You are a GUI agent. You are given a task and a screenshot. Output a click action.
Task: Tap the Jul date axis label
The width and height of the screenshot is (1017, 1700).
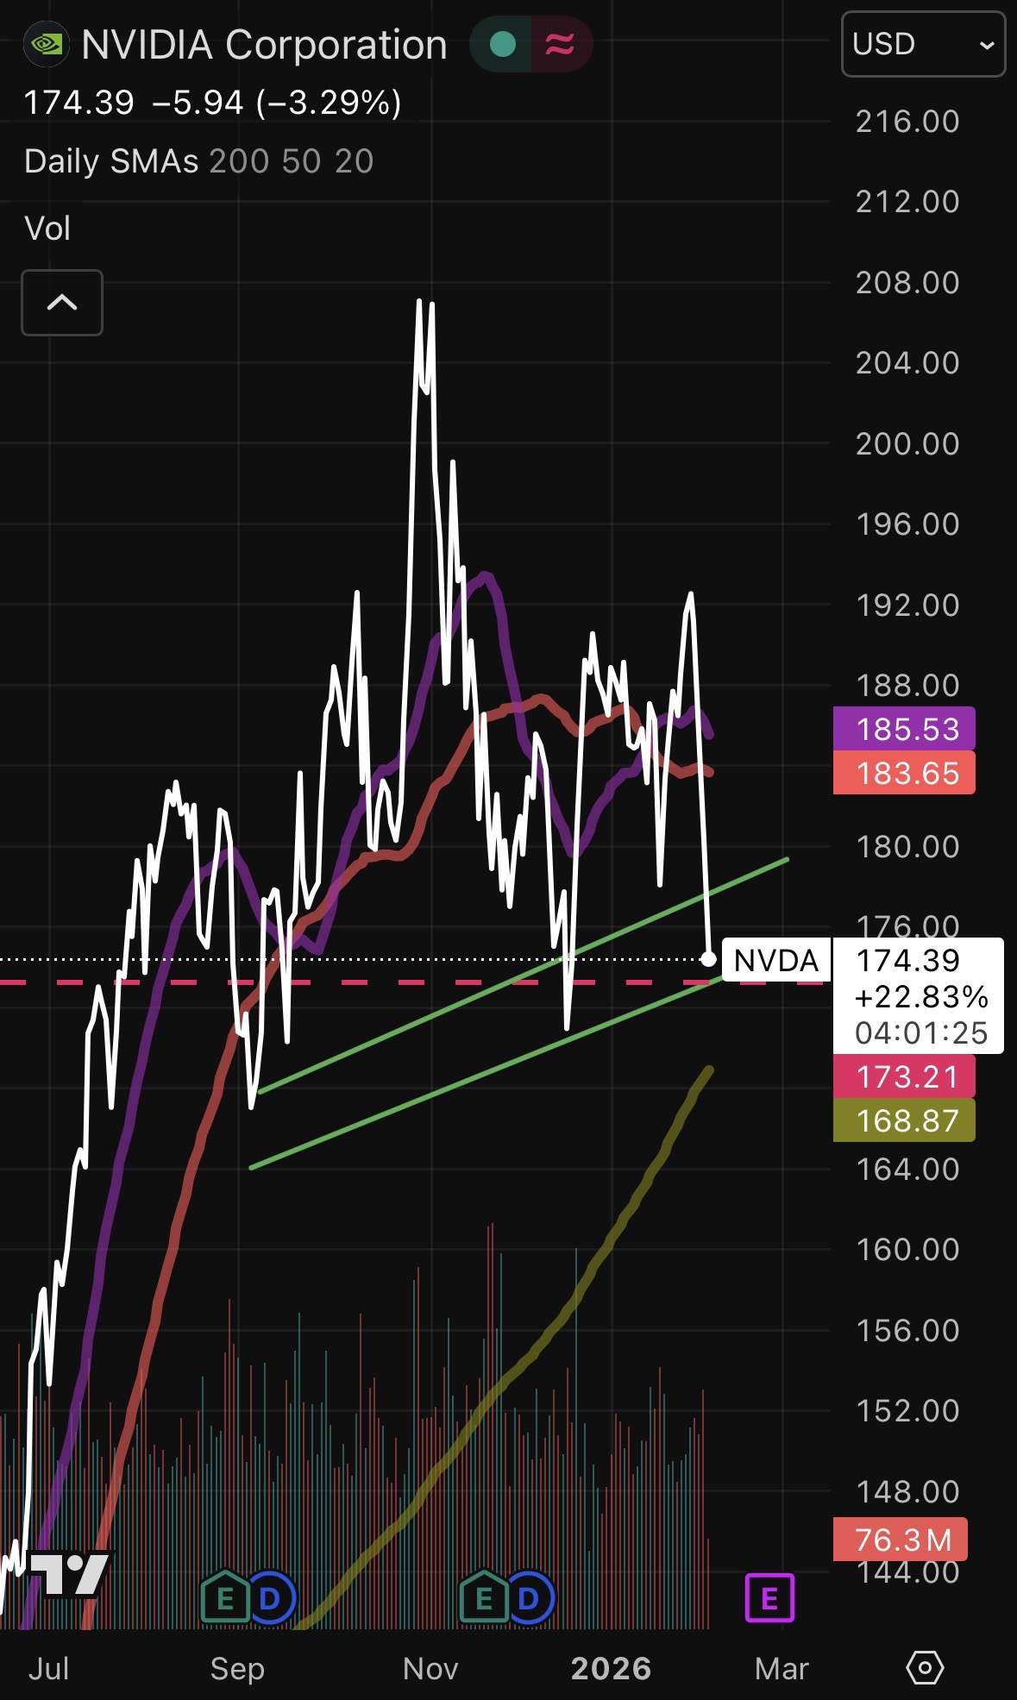[x=48, y=1668]
